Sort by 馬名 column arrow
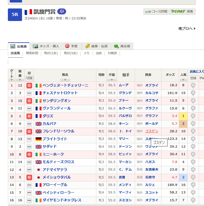Screen dimensions: 204x206 click(65, 80)
